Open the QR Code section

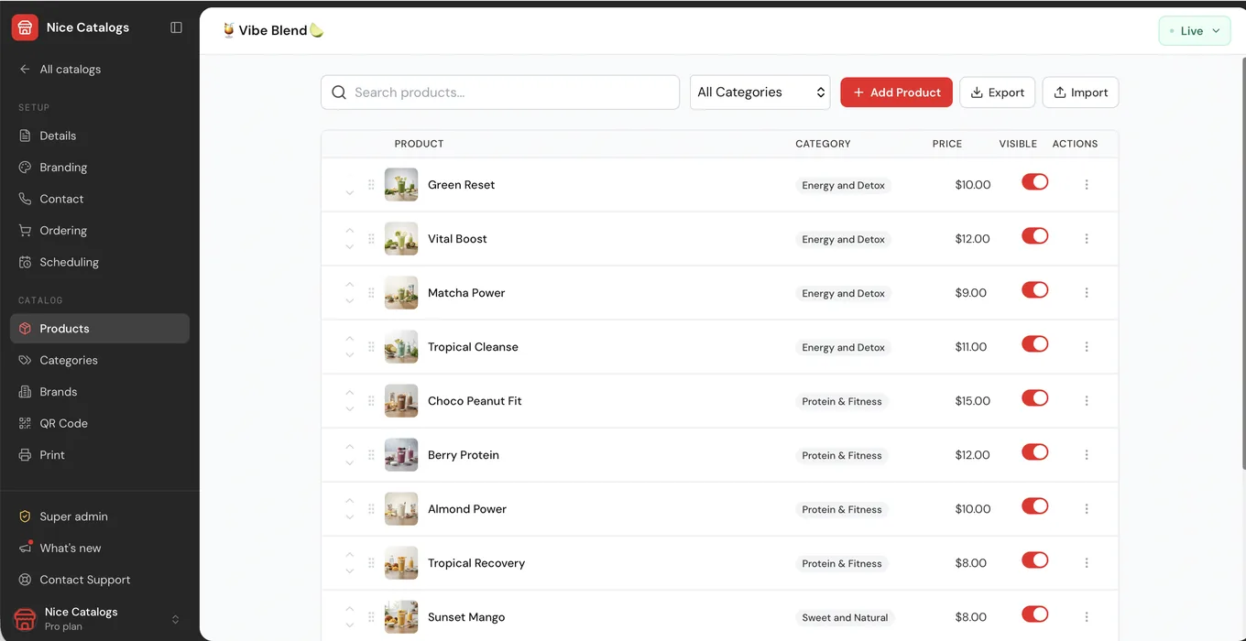coord(100,423)
